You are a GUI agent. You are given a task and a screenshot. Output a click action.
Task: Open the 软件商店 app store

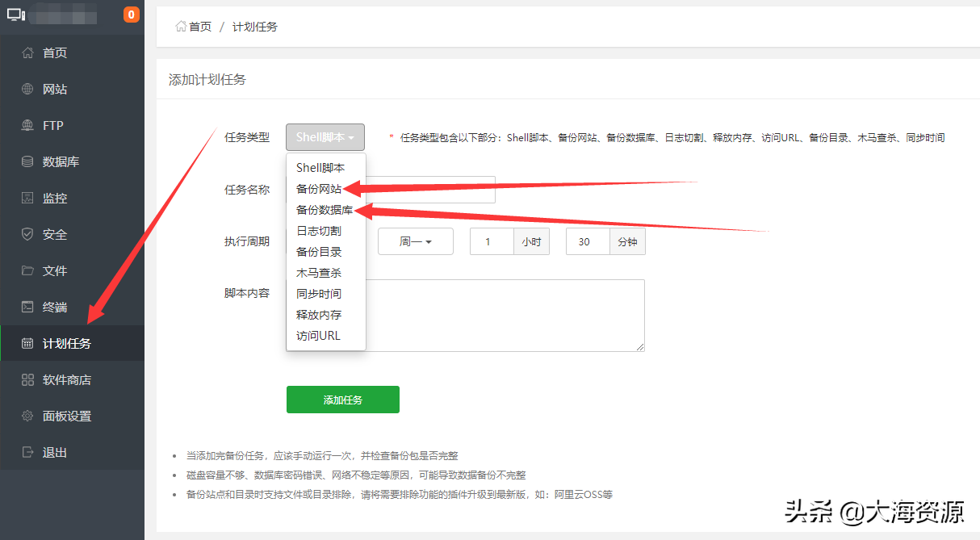point(55,379)
